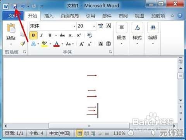Expand the font name 宋体 dropdown

tap(74, 26)
